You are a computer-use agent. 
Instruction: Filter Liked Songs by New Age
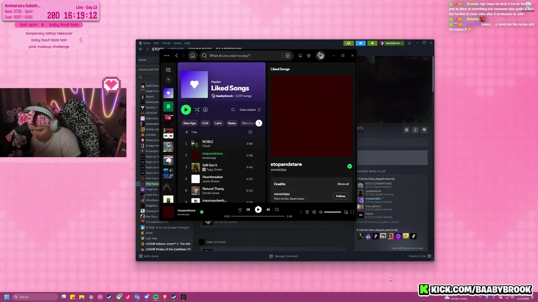tap(189, 123)
